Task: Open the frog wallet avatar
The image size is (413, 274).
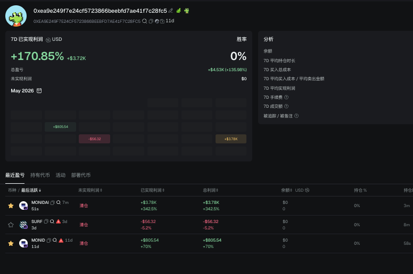Action: pos(16,16)
